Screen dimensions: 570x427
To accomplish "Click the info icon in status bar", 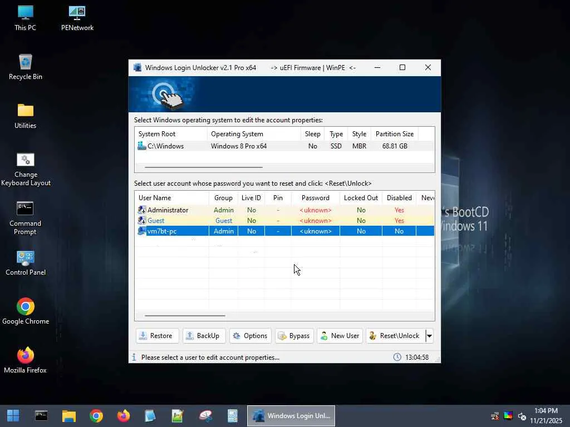I will click(x=134, y=358).
